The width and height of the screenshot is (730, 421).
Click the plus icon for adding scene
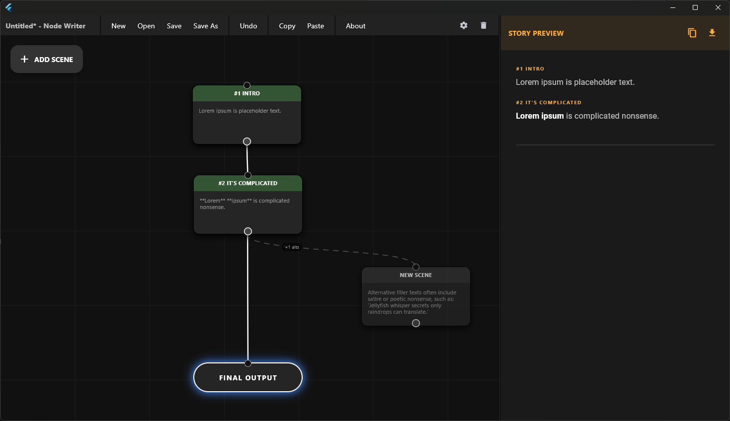24,59
